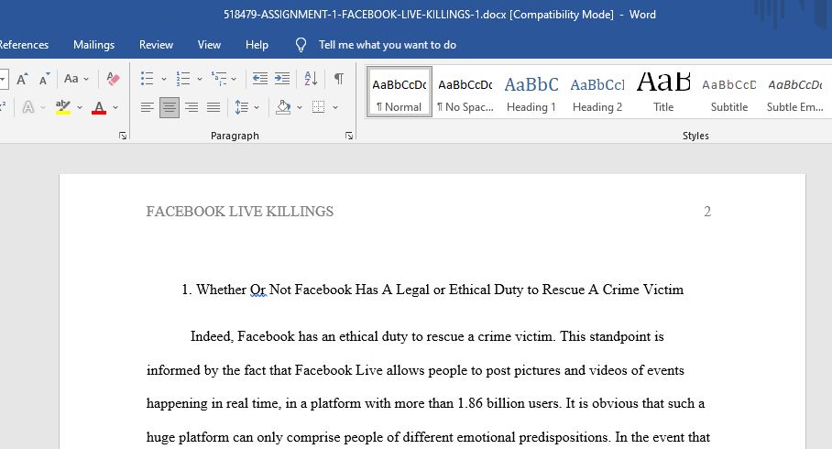
Task: Apply the red font color
Action: coord(99,108)
